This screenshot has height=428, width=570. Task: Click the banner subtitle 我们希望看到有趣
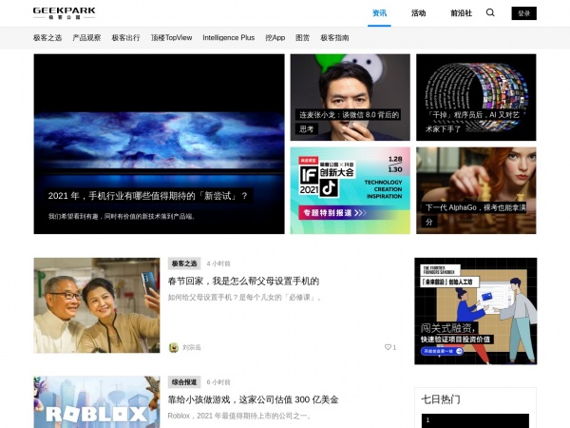click(123, 216)
